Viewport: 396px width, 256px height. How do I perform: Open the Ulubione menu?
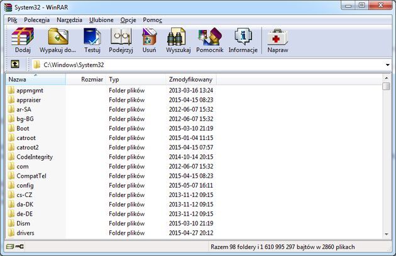tap(101, 20)
